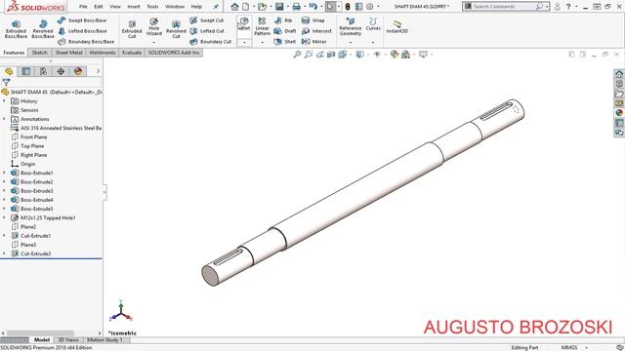Expand the History folder
This screenshot has width=625, height=351.
[x=4, y=101]
